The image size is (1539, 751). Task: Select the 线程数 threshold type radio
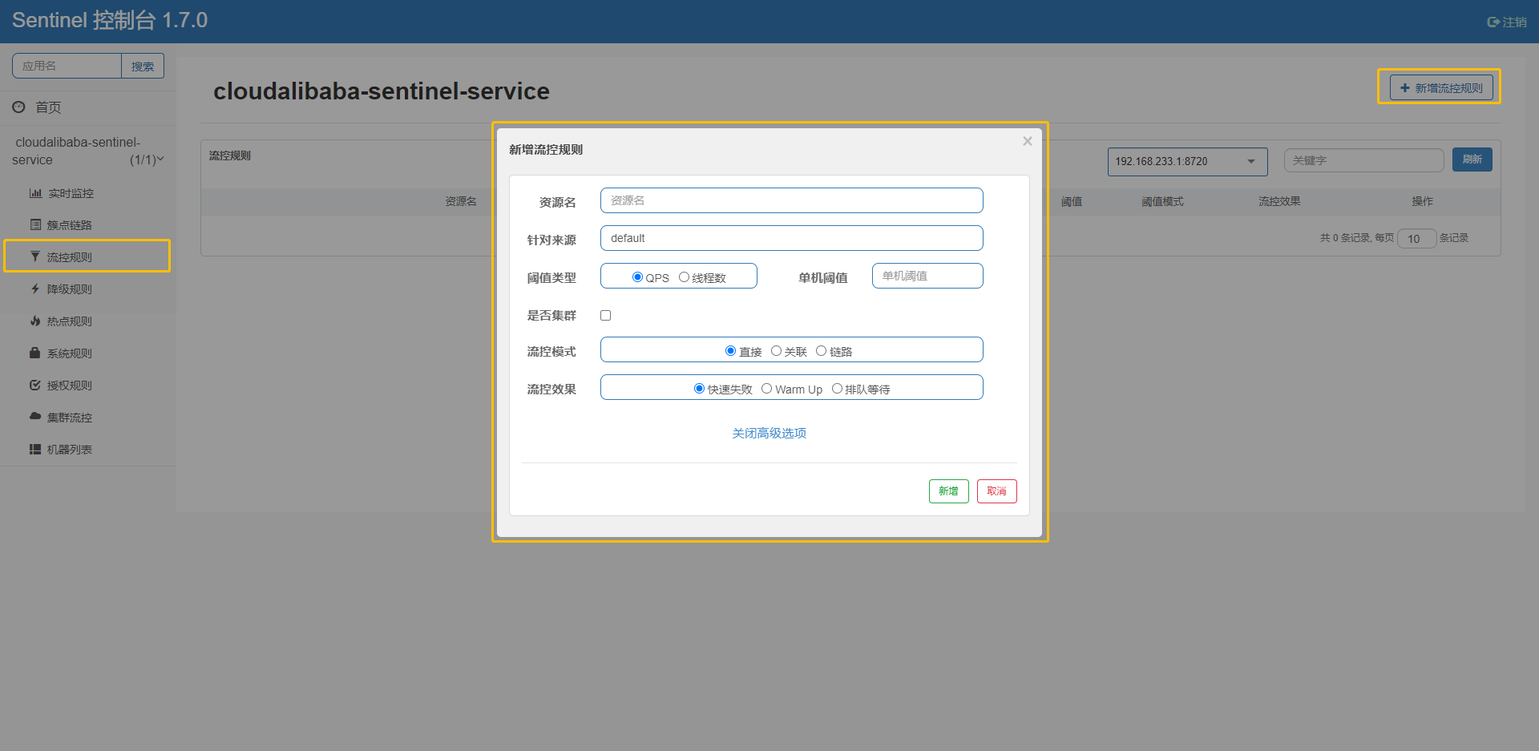tap(684, 277)
